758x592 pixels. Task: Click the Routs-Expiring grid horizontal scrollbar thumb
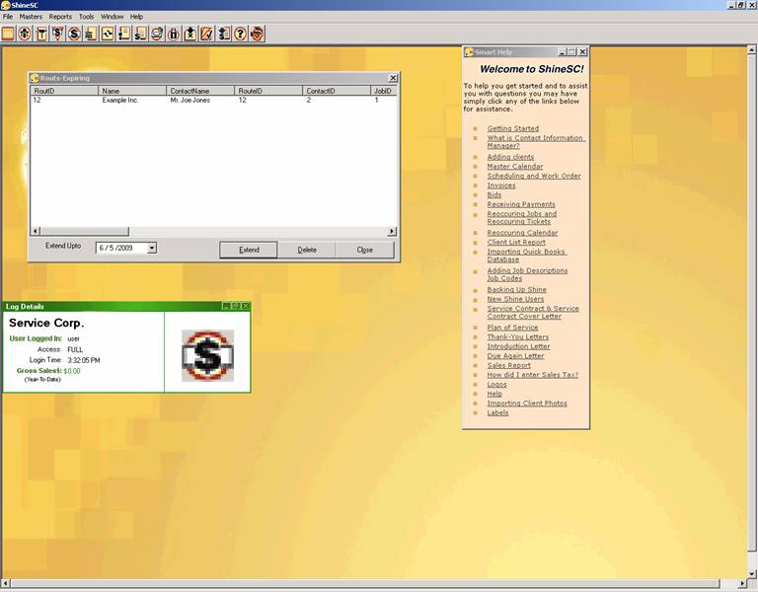85,232
